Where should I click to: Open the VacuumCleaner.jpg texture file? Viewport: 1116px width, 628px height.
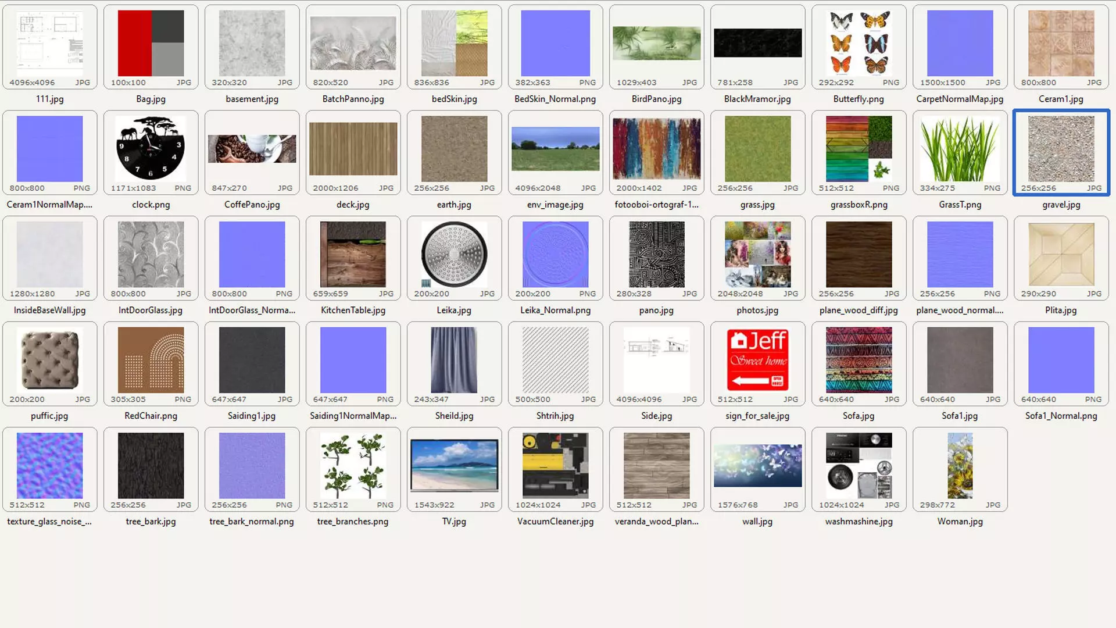coord(555,465)
